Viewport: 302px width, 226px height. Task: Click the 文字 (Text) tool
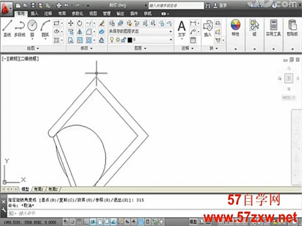click(x=182, y=29)
